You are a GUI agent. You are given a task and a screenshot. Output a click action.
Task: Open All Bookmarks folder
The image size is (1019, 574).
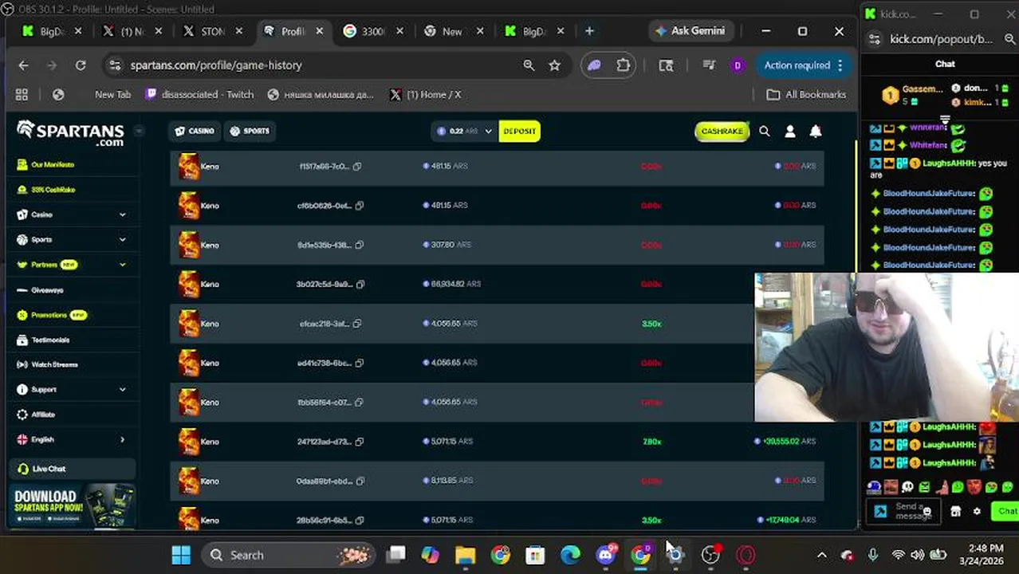coord(805,95)
